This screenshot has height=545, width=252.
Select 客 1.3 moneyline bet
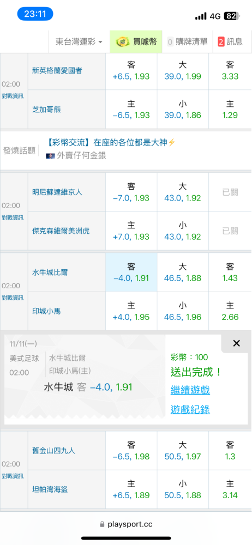(x=230, y=451)
